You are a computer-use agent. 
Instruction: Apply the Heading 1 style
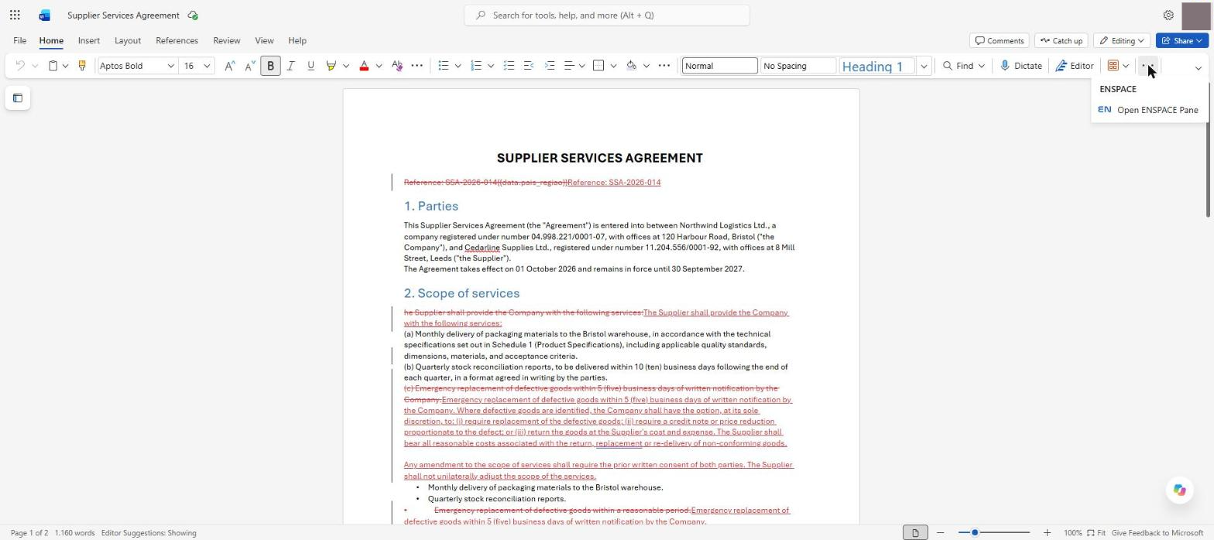[x=876, y=66]
